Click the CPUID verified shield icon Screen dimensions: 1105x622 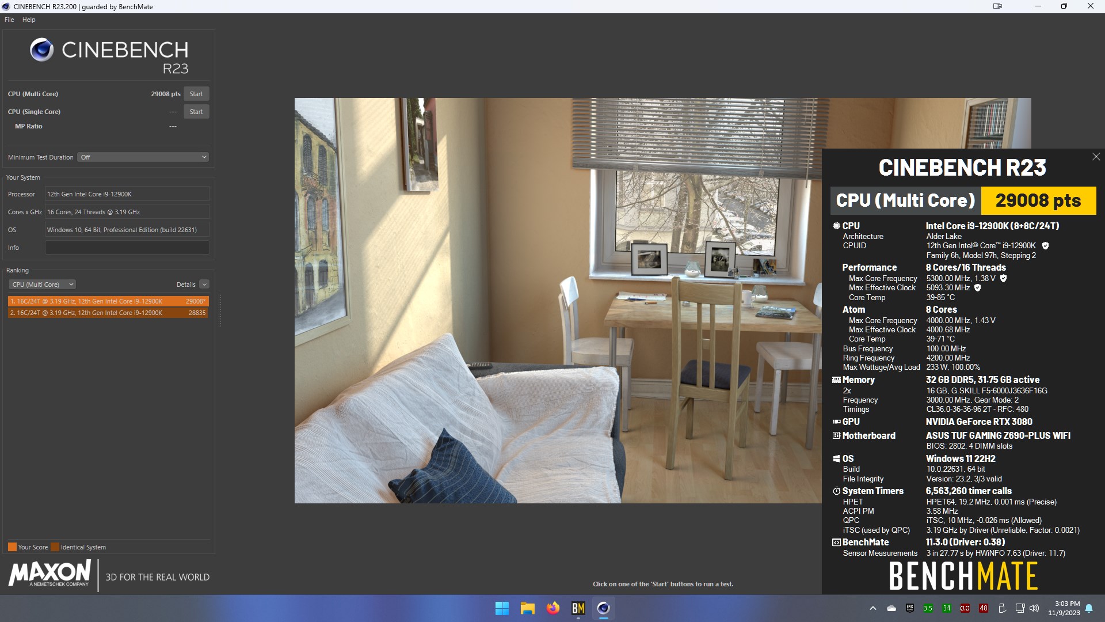pos(1045,245)
